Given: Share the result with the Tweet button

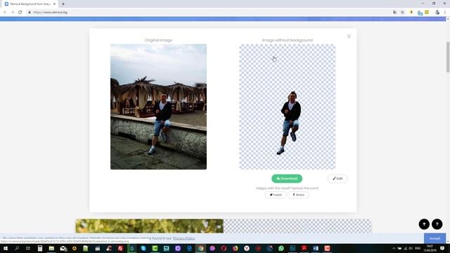Looking at the screenshot, I should (x=276, y=195).
